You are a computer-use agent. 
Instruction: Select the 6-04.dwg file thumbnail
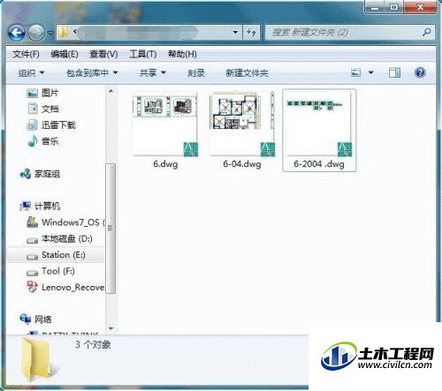click(242, 124)
